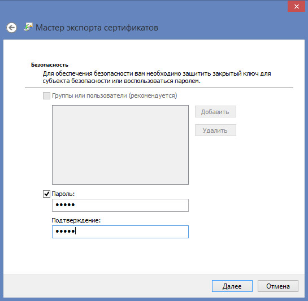This screenshot has height=301, width=308.
Task: Click into the Подтверждение password field
Action: click(x=120, y=232)
